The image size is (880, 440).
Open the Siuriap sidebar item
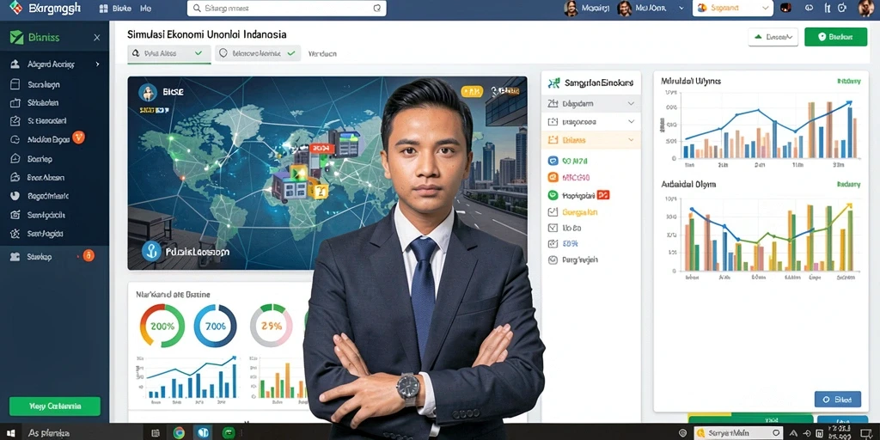coord(54,256)
